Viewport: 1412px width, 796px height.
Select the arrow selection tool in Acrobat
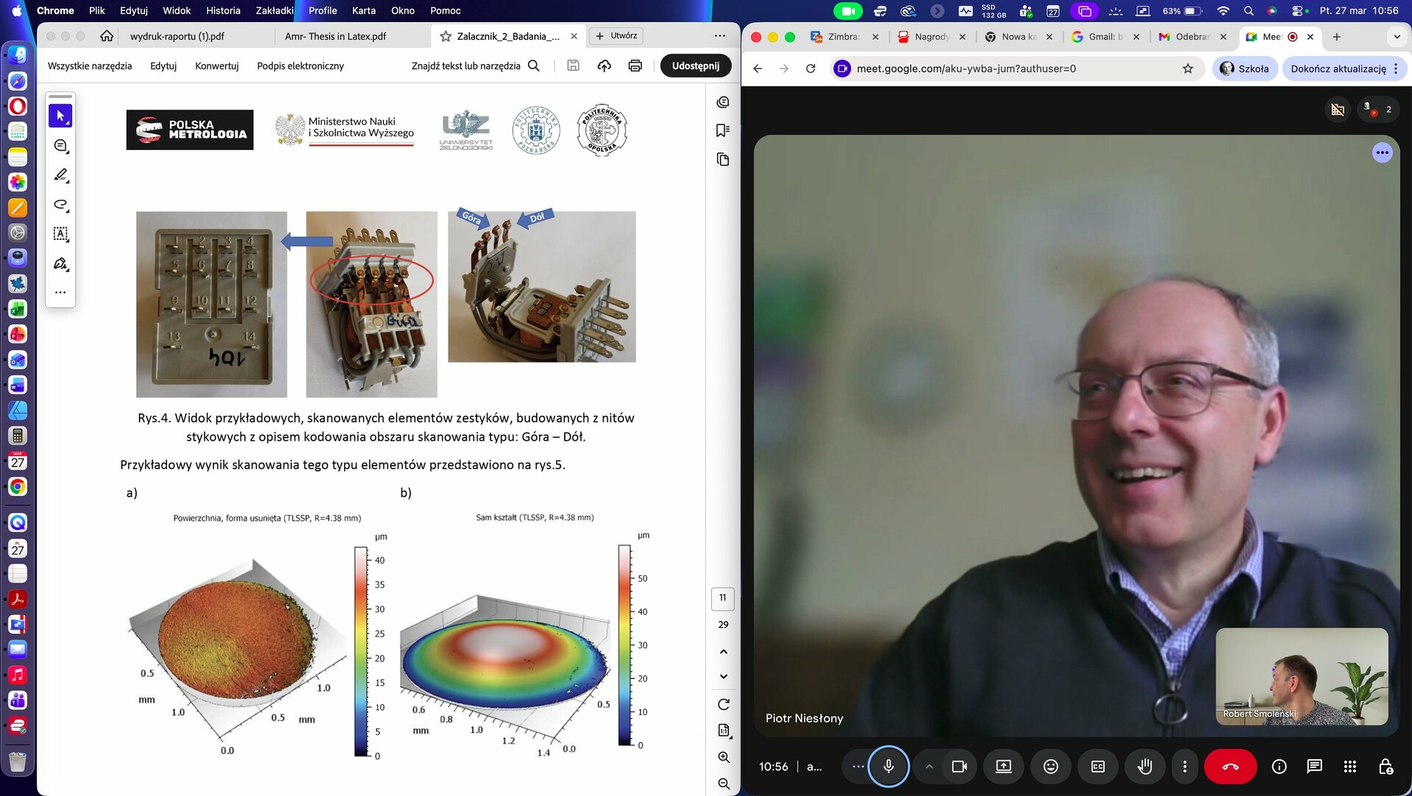(x=60, y=116)
